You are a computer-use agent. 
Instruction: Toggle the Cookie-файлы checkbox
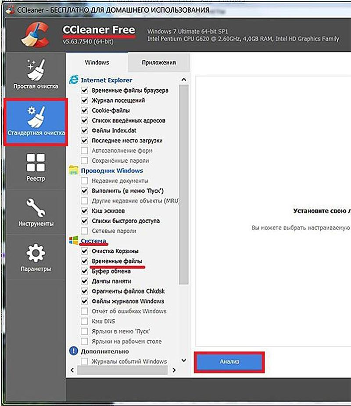(x=84, y=111)
